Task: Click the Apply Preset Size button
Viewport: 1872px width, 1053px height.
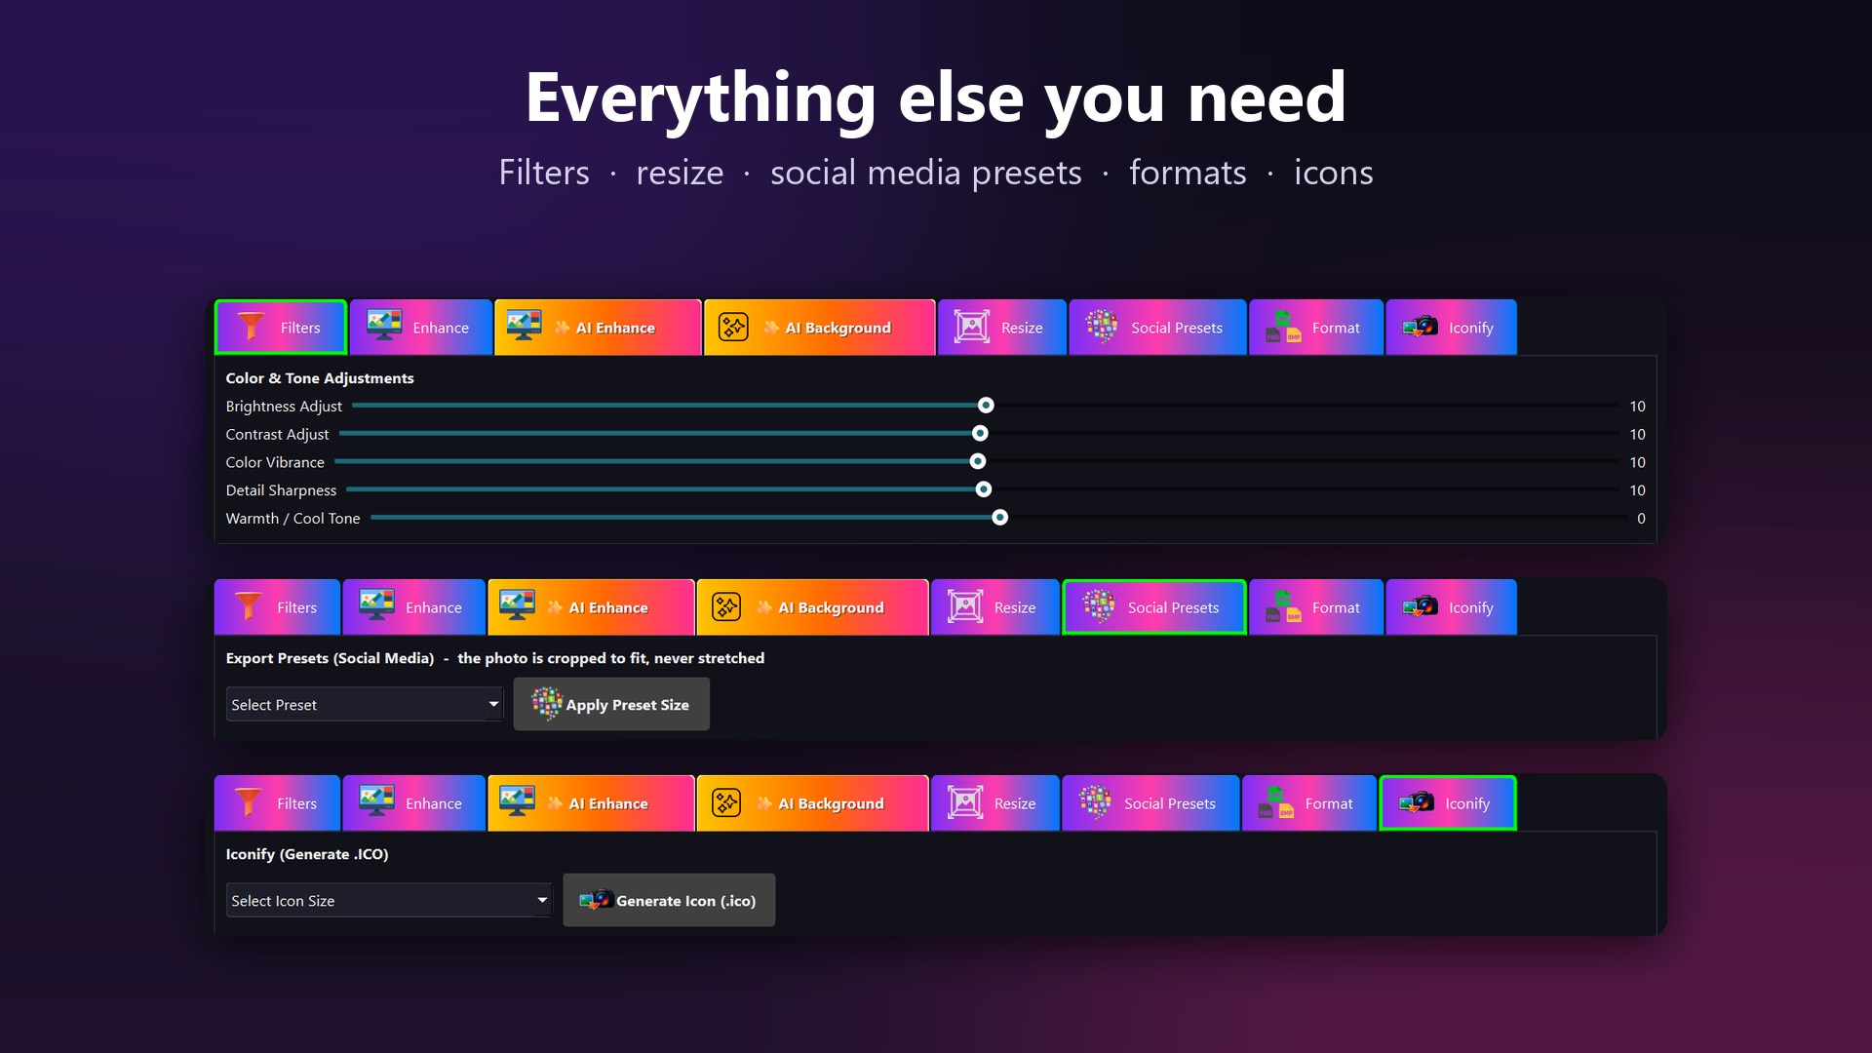Action: (x=611, y=704)
